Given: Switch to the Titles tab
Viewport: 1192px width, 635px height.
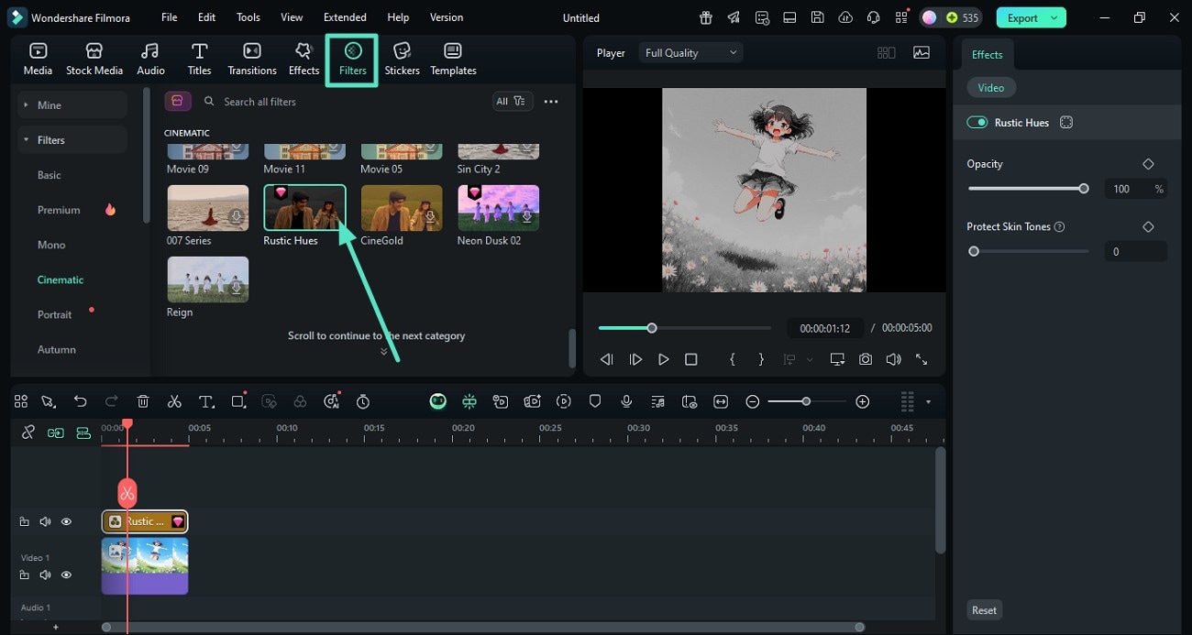Looking at the screenshot, I should [x=199, y=60].
